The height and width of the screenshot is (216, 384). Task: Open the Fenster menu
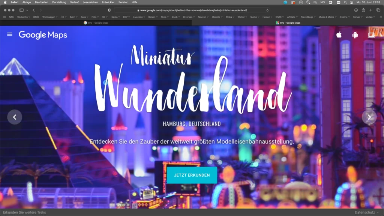coord(123,2)
